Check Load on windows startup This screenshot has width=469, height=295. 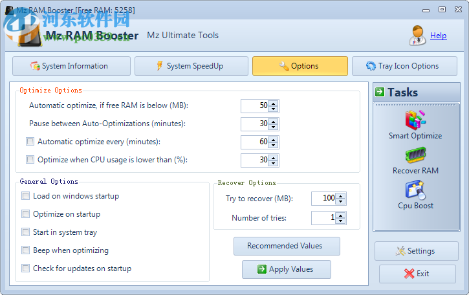tap(25, 196)
